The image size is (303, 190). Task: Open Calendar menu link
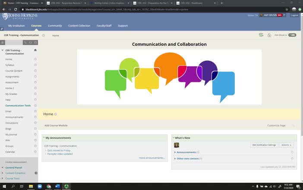click(10, 152)
